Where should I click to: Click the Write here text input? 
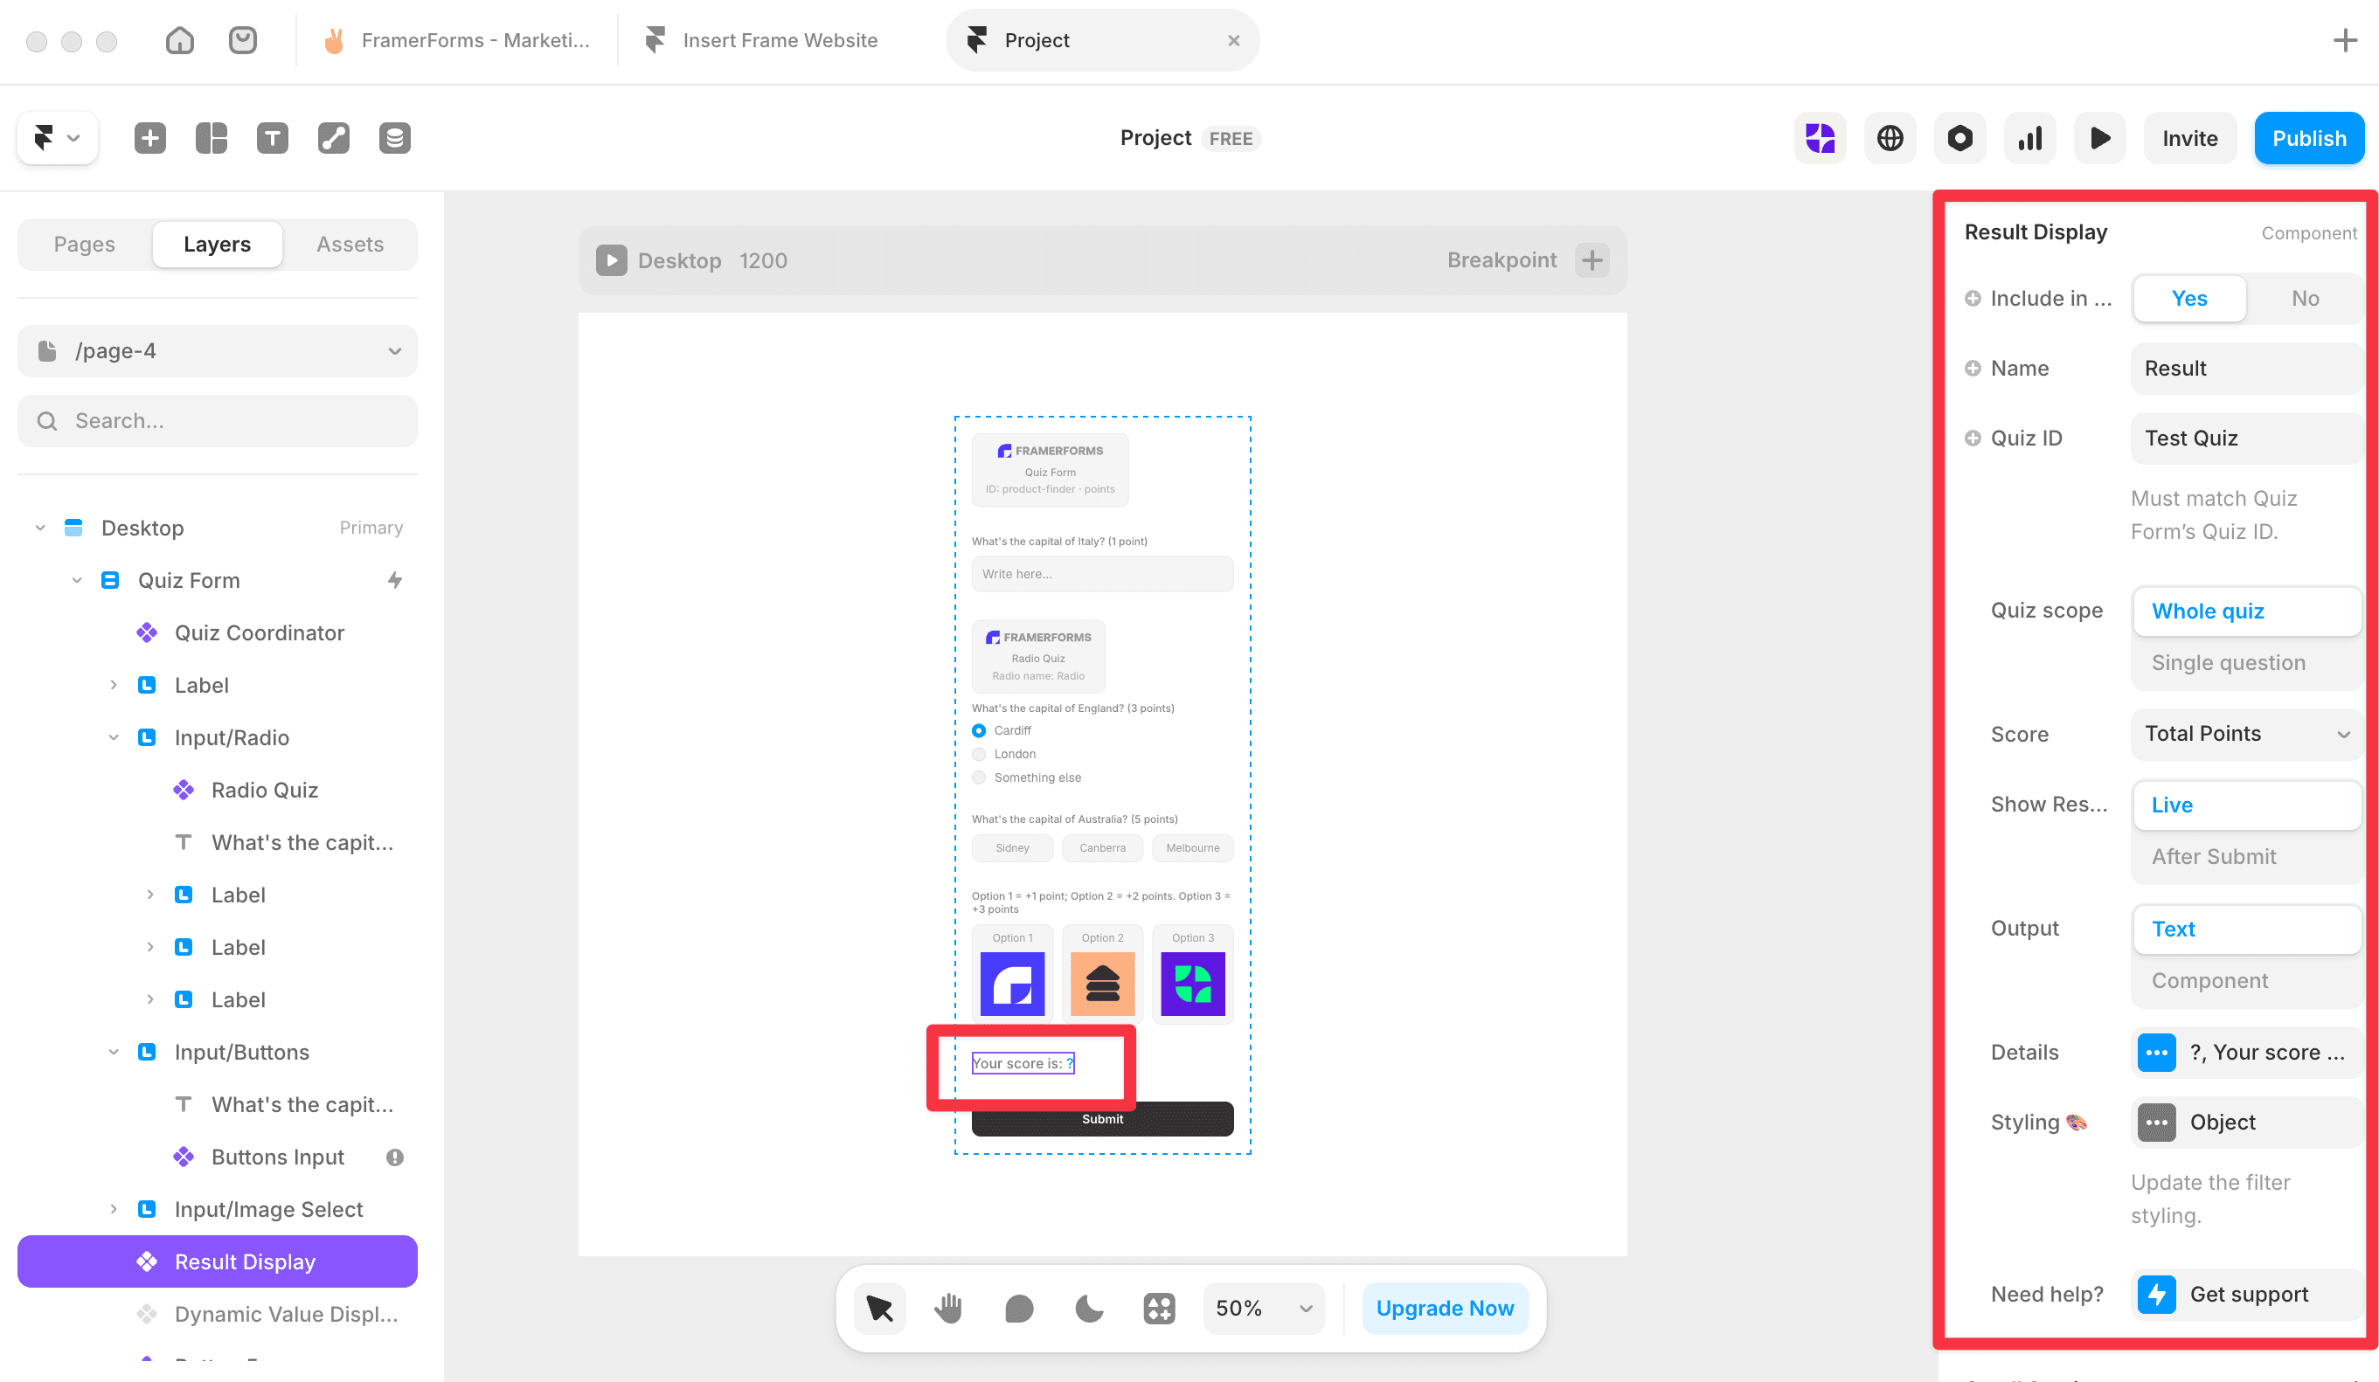1102,574
